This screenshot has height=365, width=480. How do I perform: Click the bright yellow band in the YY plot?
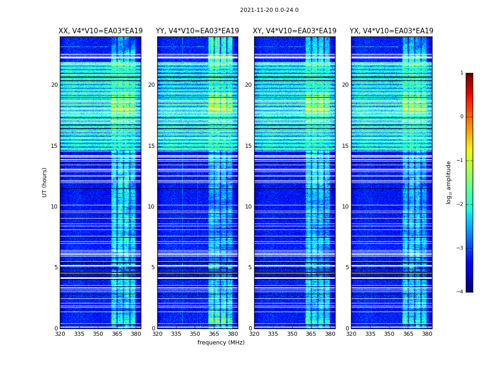(x=220, y=106)
